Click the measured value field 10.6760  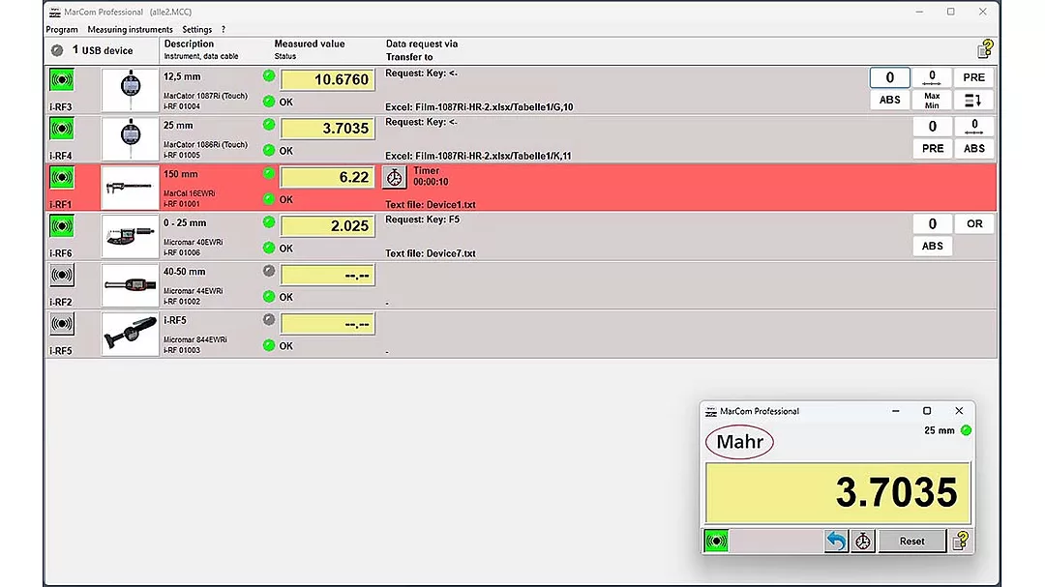click(x=327, y=79)
